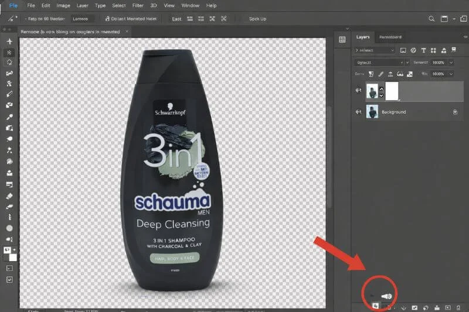Screen dimensions: 469x312
Task: Select the Eraser tool in left toolbar
Action: [9, 196]
